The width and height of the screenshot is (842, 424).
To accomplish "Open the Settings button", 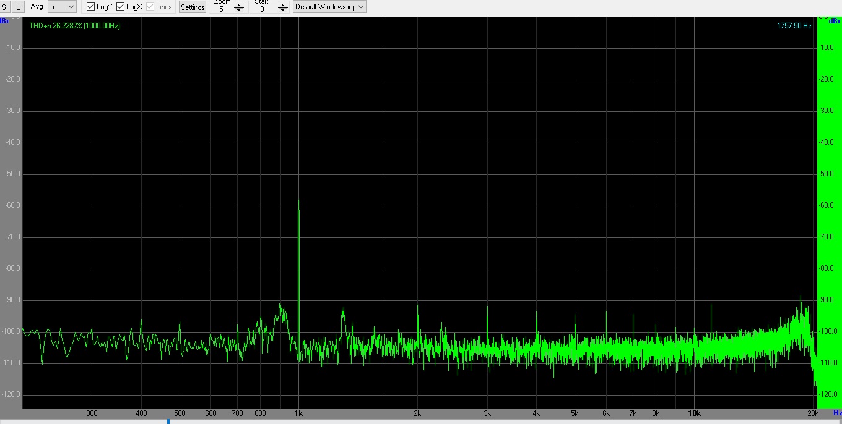I will pos(193,7).
